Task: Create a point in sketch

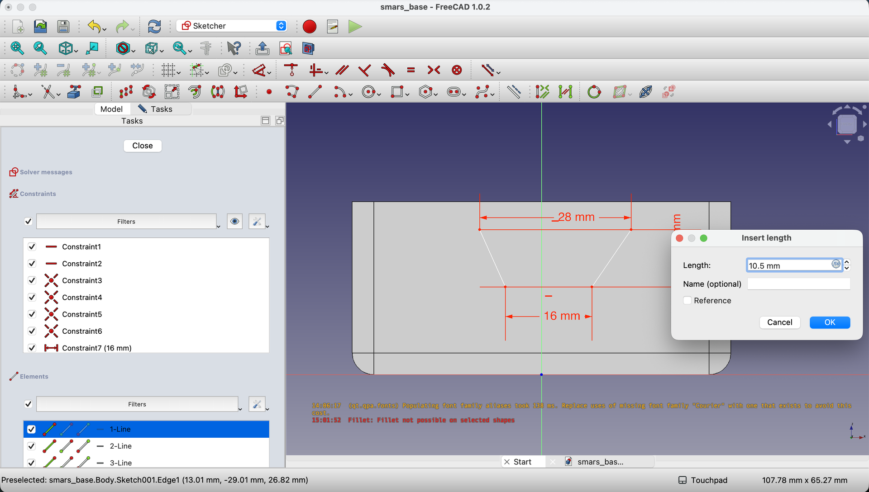Action: coord(269,92)
